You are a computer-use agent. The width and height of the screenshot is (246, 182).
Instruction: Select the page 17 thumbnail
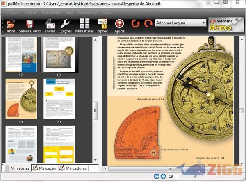pyautogui.click(x=21, y=55)
